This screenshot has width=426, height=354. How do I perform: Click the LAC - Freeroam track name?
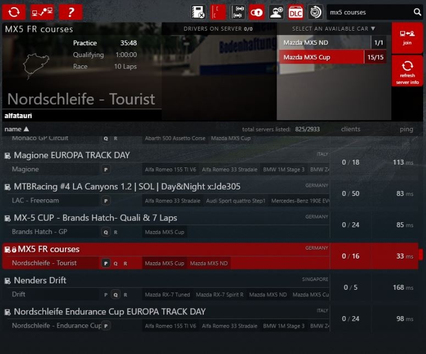pyautogui.click(x=35, y=200)
